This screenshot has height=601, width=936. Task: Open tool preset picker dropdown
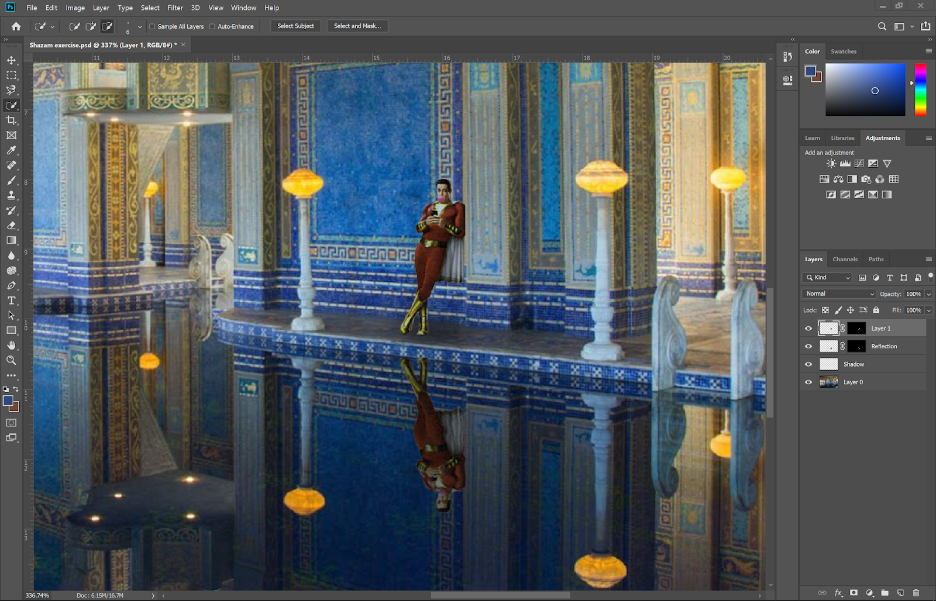pyautogui.click(x=52, y=26)
